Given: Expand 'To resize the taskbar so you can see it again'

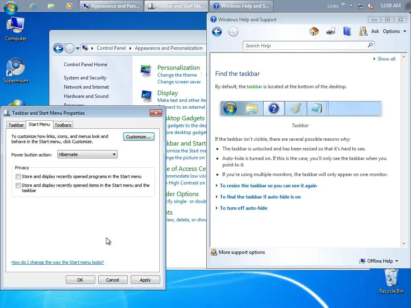Looking at the screenshot, I should point(268,185).
